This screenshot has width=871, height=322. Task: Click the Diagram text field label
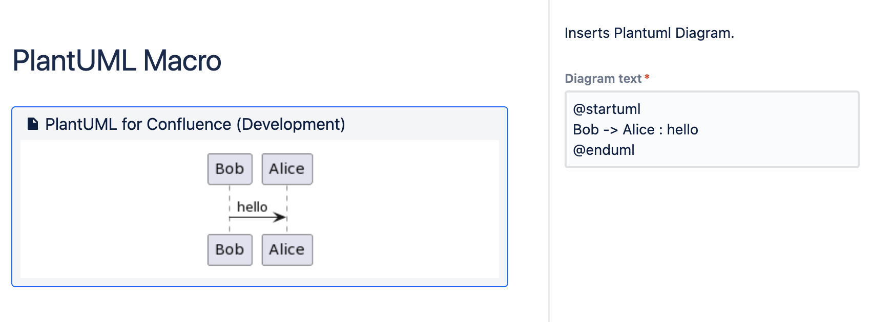[603, 78]
